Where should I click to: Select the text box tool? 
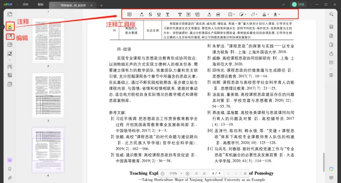189,15
